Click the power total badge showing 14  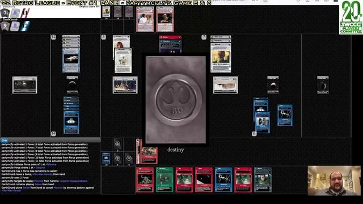53,134
